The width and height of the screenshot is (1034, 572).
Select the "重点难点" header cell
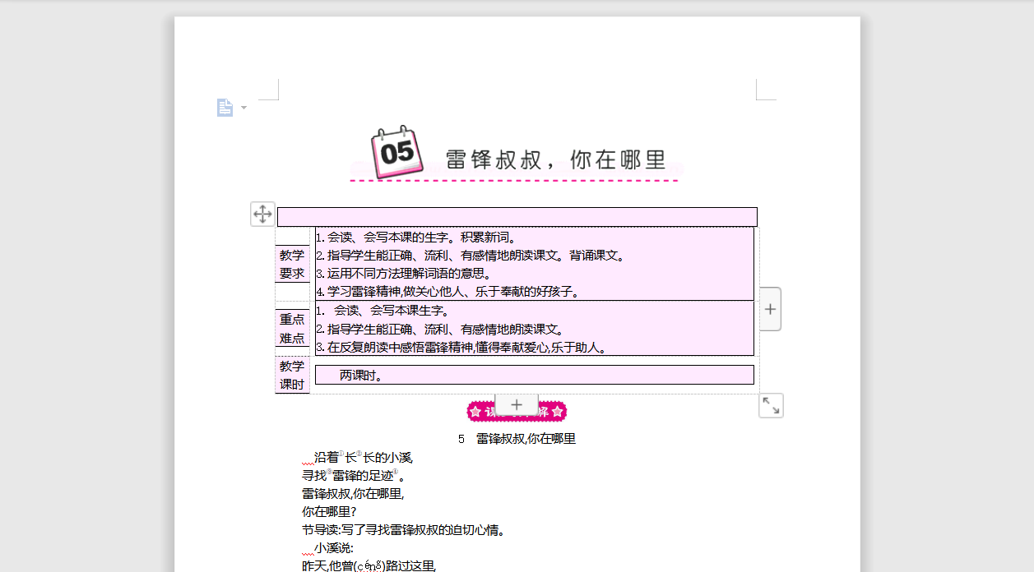click(292, 329)
